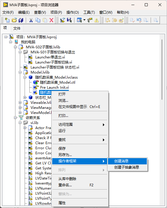The height and width of the screenshot is (208, 167).
Task: Click the Filter View toolbar icon
Action: tap(79, 20)
